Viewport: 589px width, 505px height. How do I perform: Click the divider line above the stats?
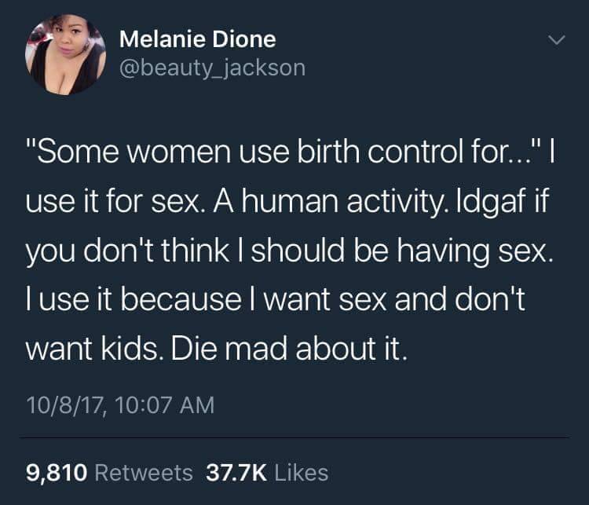pos(294,437)
